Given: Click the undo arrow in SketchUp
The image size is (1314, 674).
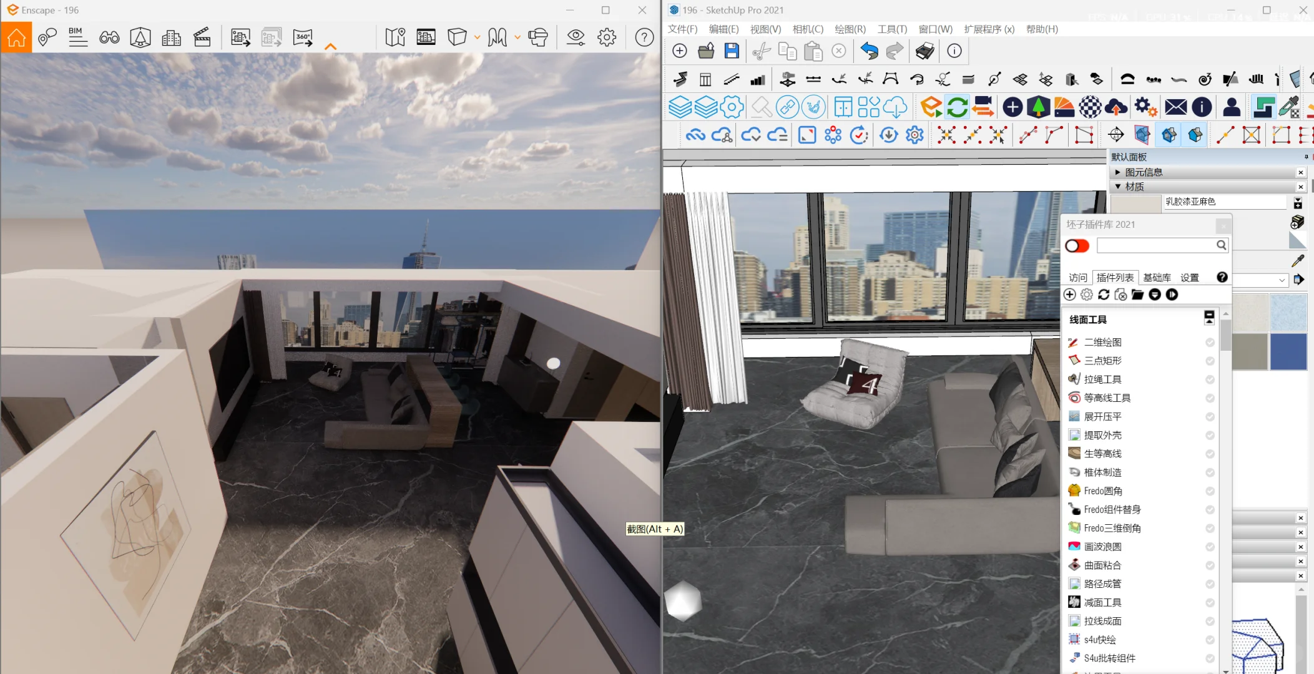Looking at the screenshot, I should coord(868,51).
